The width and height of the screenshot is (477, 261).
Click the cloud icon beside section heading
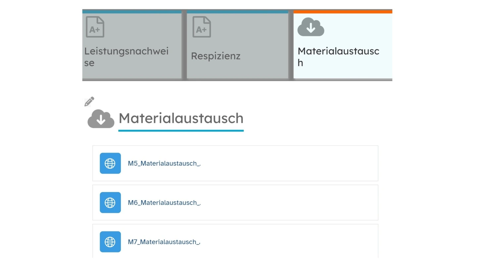coord(101,119)
